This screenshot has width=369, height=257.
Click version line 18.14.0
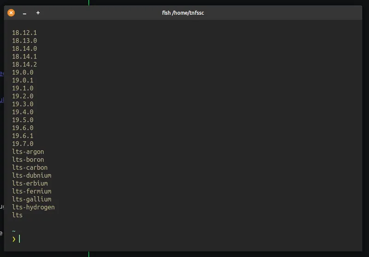coord(24,48)
